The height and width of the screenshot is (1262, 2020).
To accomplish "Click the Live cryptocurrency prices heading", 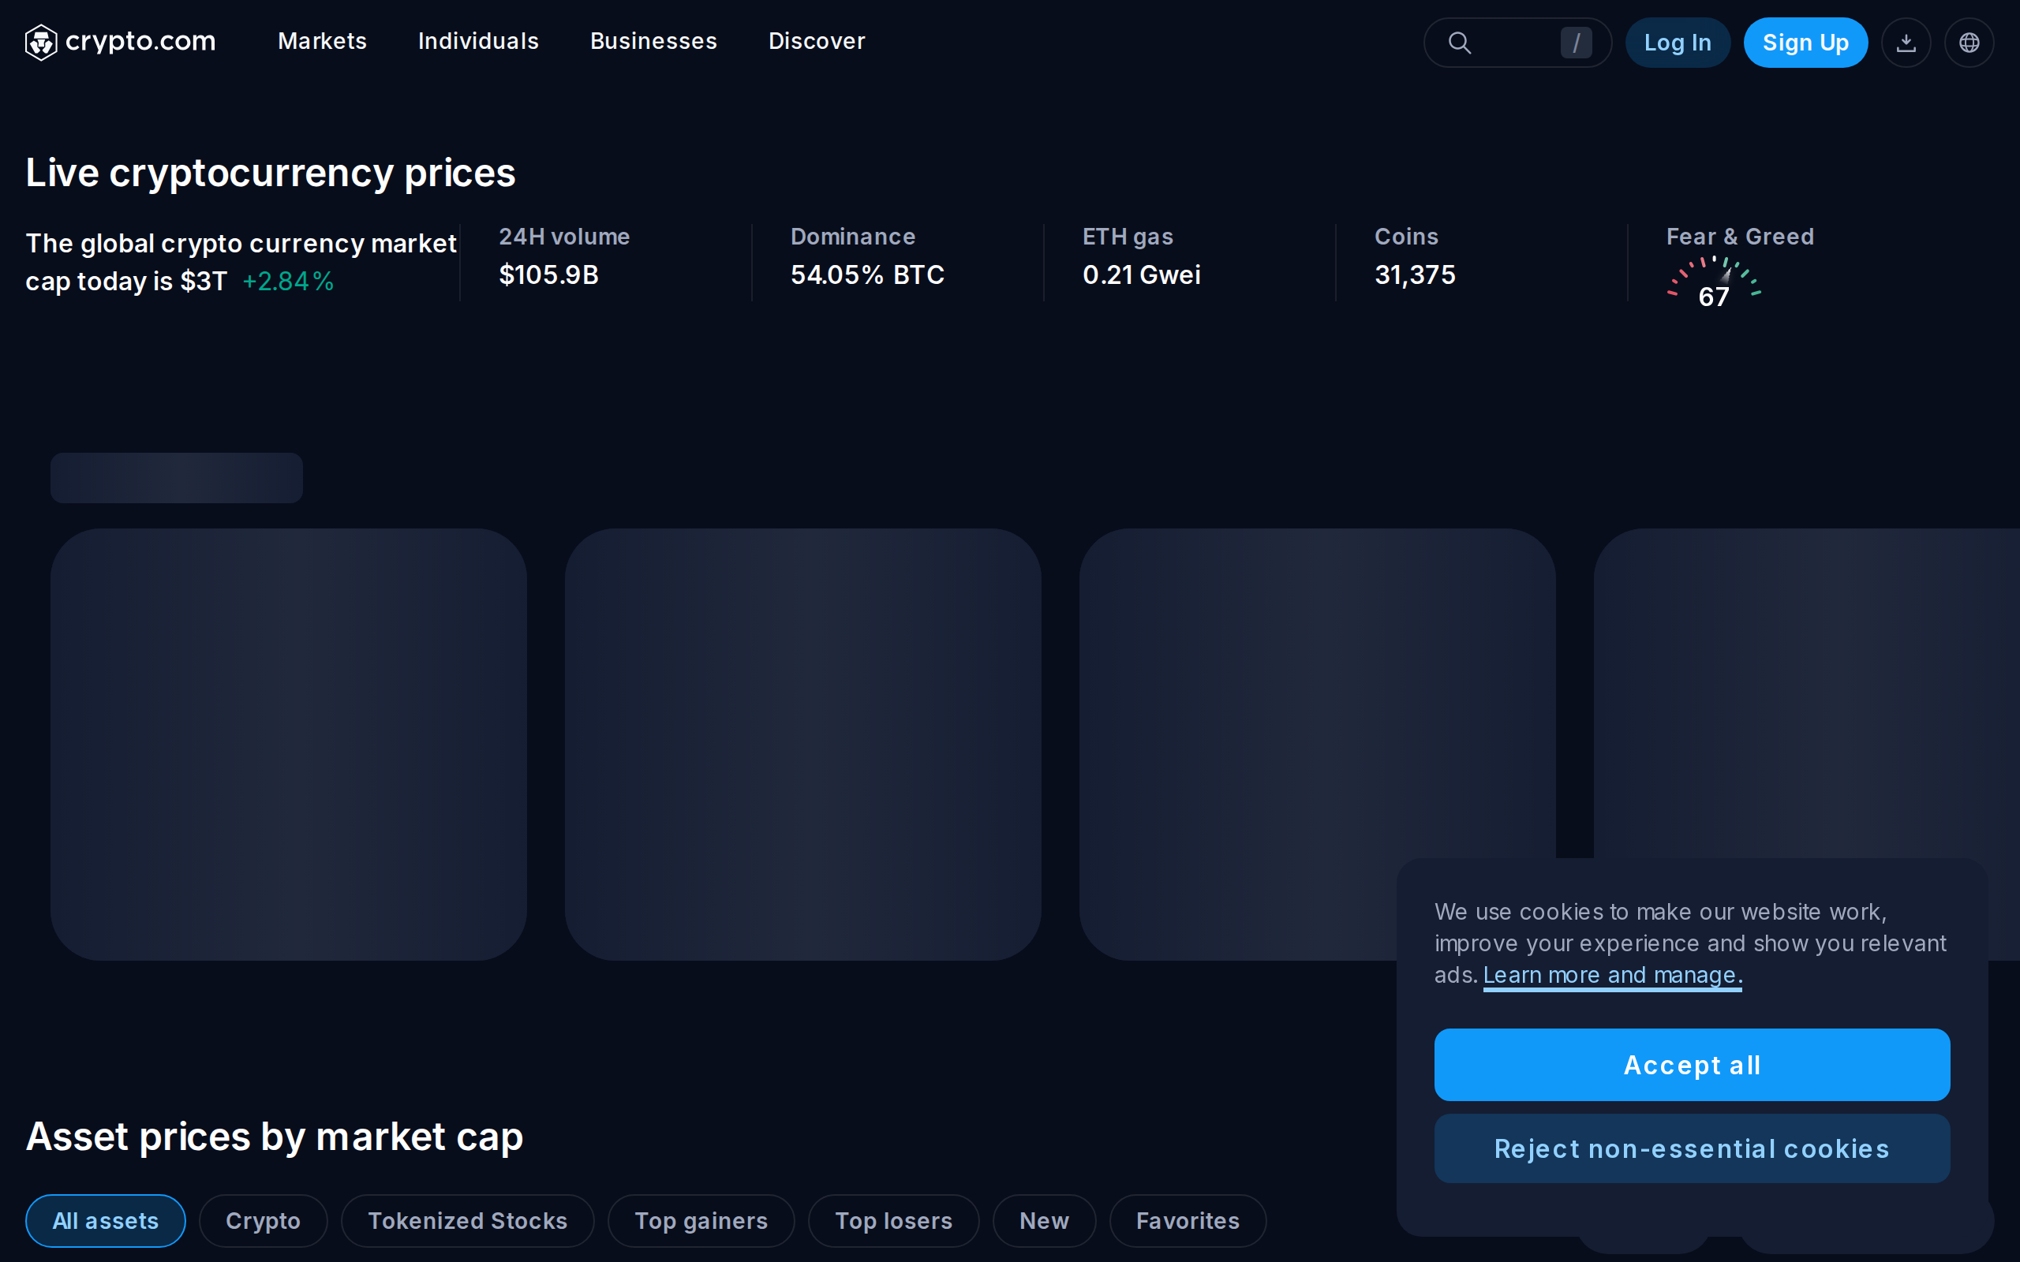I will (x=271, y=173).
